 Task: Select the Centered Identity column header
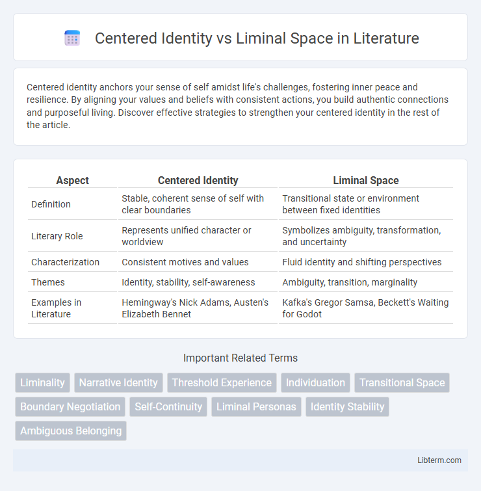pos(198,180)
